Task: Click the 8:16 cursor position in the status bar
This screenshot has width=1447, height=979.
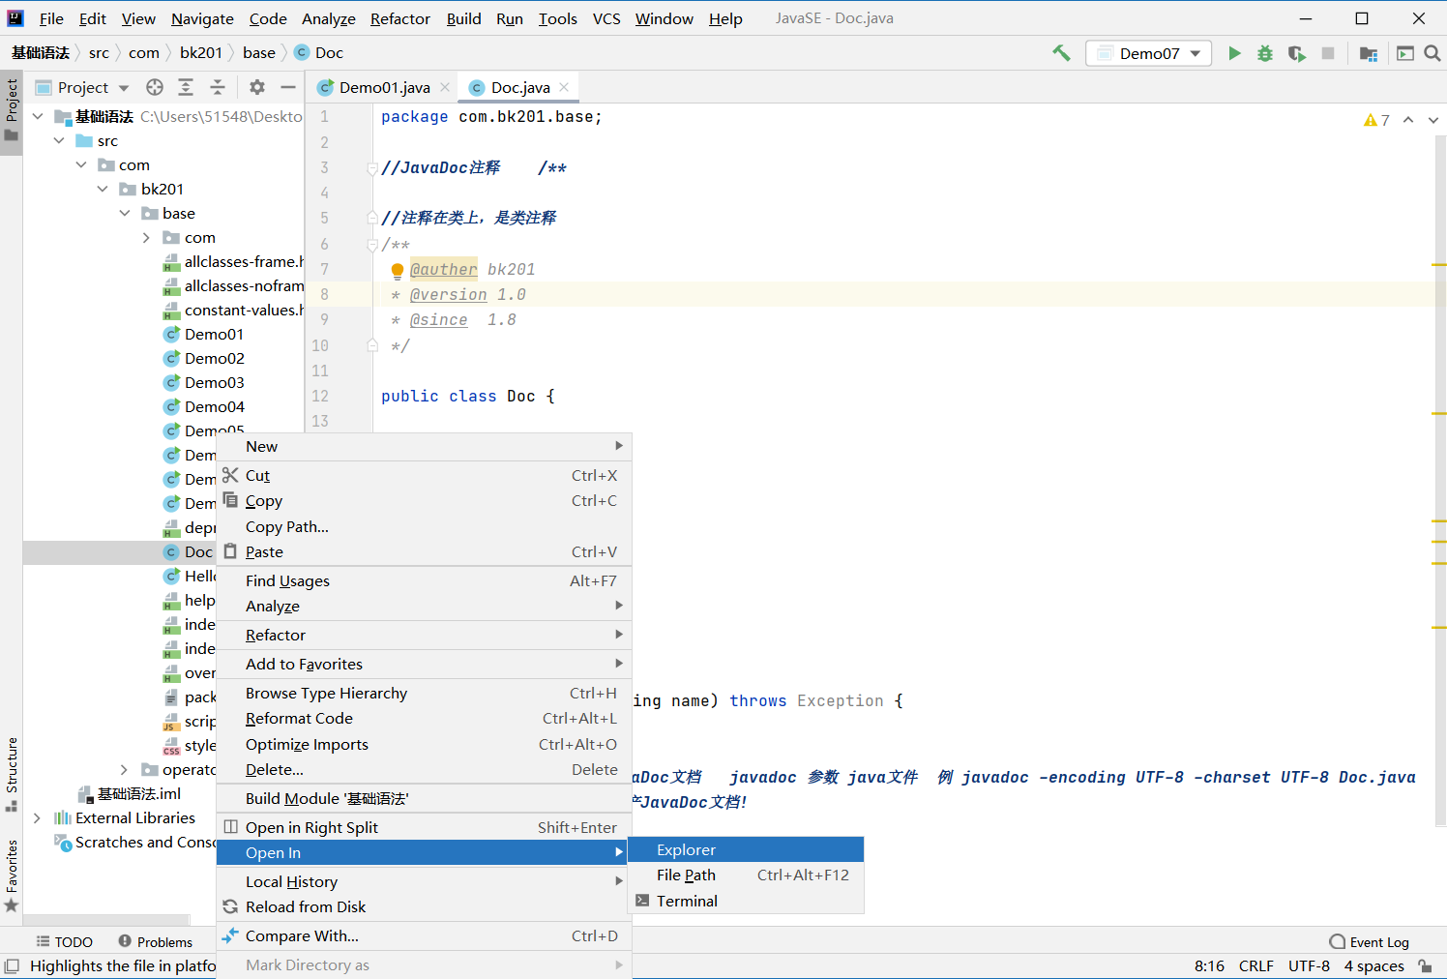Action: tap(1209, 965)
